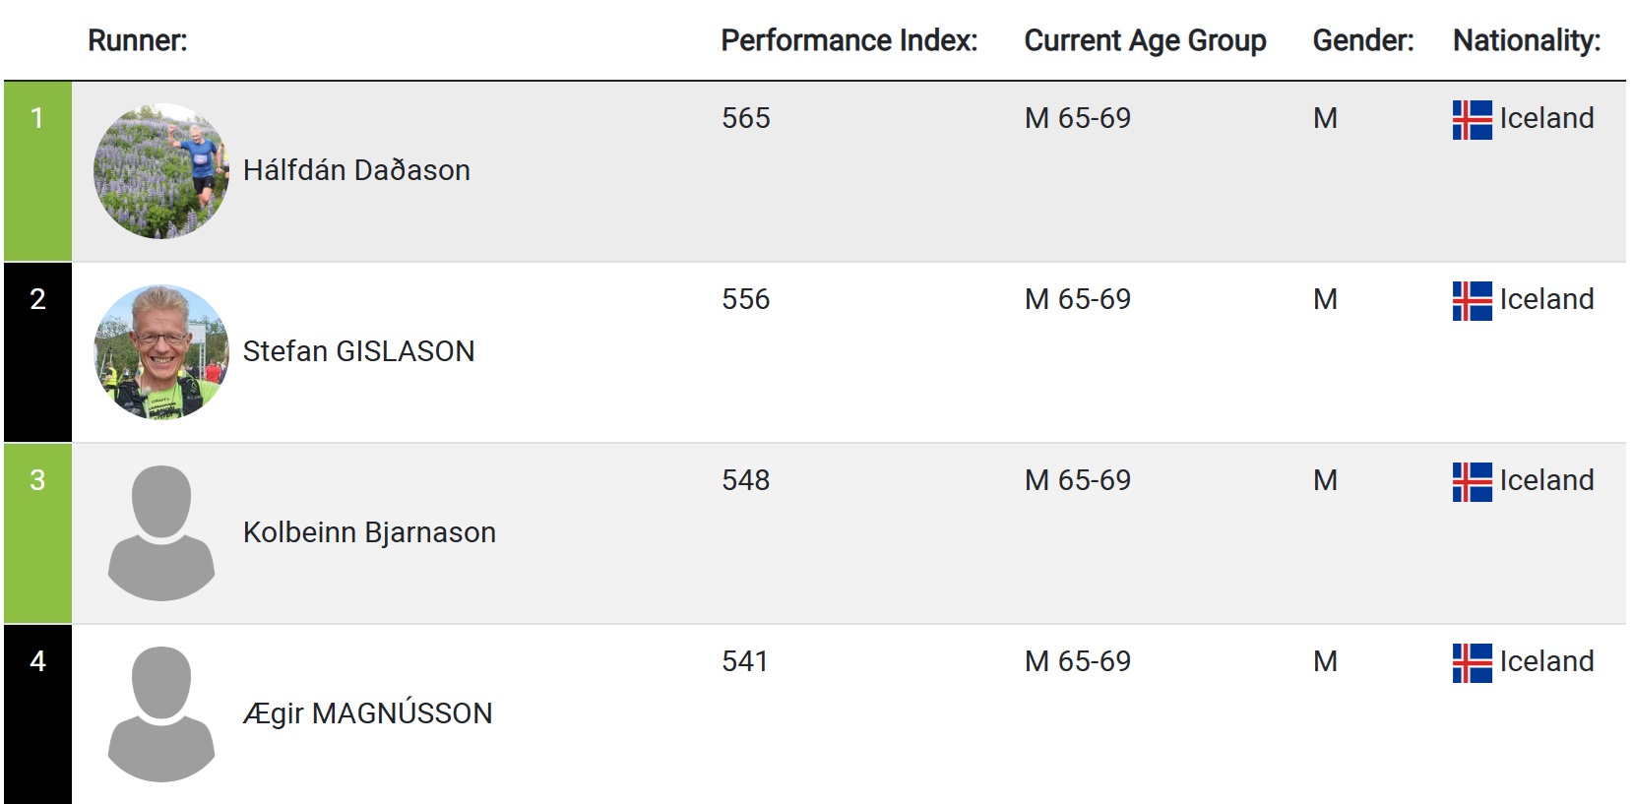Open Stefan GISLASON runner profile link
The height and width of the screenshot is (804, 1633).
tap(358, 351)
